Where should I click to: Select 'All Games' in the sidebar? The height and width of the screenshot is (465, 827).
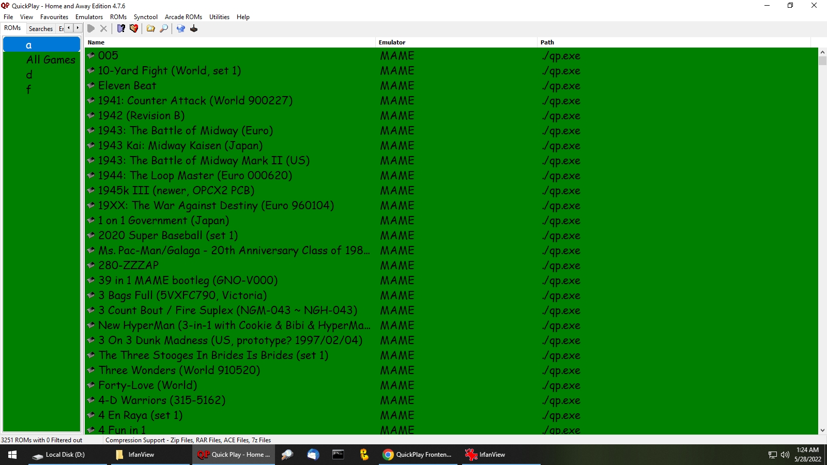51,60
